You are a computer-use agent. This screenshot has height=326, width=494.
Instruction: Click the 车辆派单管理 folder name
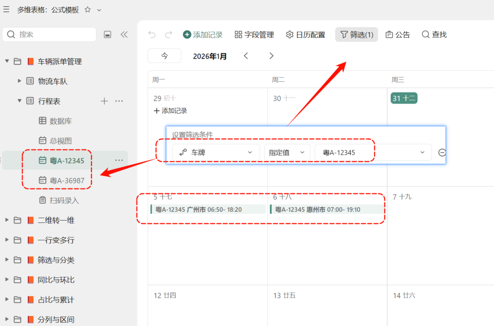[60, 62]
